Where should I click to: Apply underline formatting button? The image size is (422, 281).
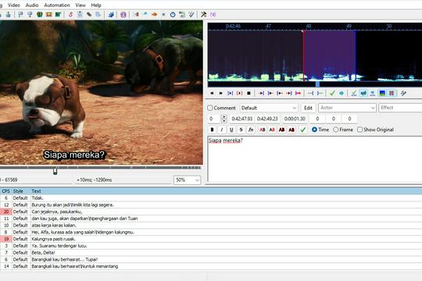click(x=231, y=130)
